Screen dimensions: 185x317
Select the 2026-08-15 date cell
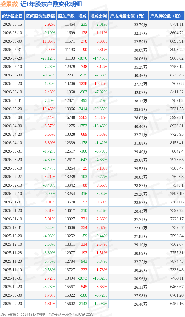(12, 25)
